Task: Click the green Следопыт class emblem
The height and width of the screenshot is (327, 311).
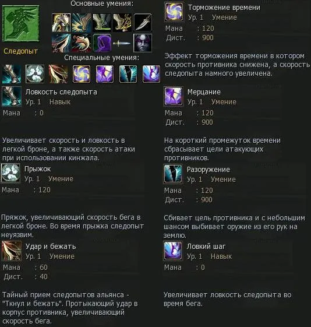Action: [x=20, y=23]
